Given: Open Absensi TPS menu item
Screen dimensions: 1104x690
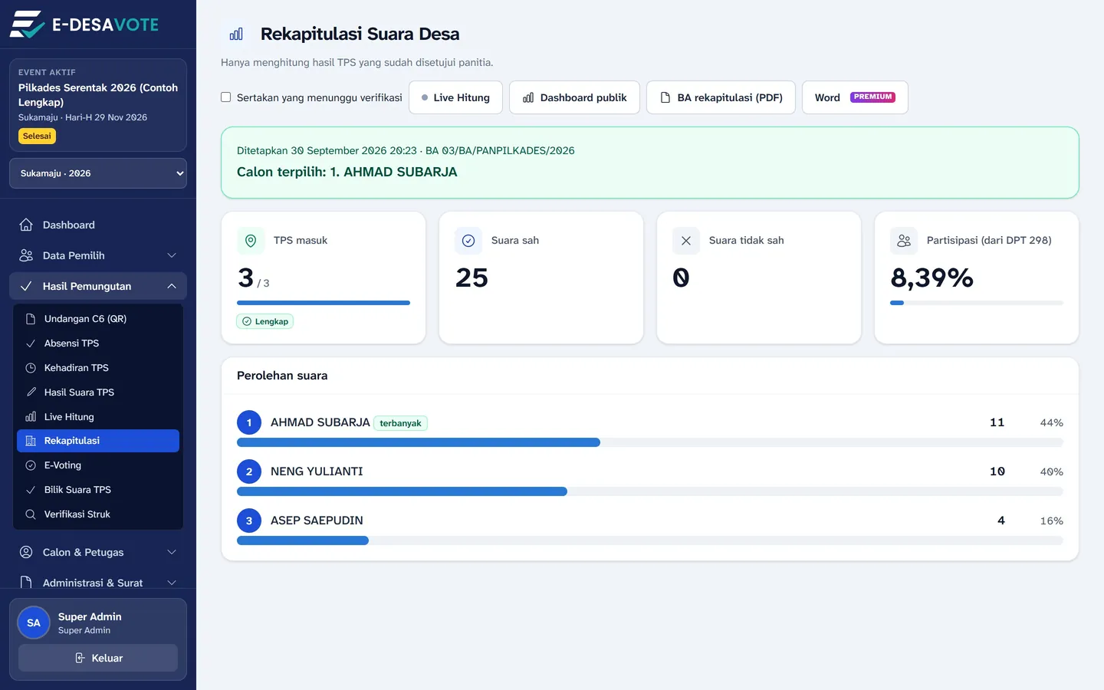Looking at the screenshot, I should coord(98,343).
